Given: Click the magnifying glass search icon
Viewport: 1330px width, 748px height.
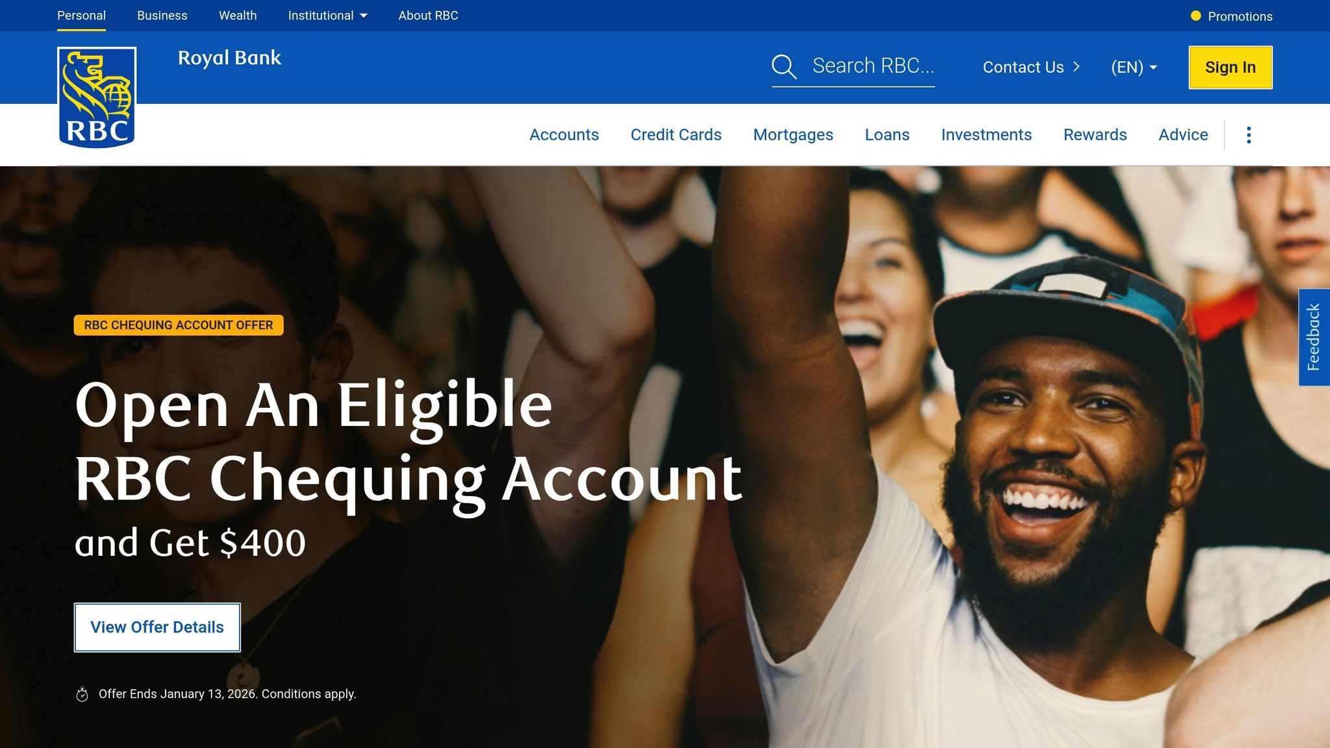Looking at the screenshot, I should coord(784,67).
